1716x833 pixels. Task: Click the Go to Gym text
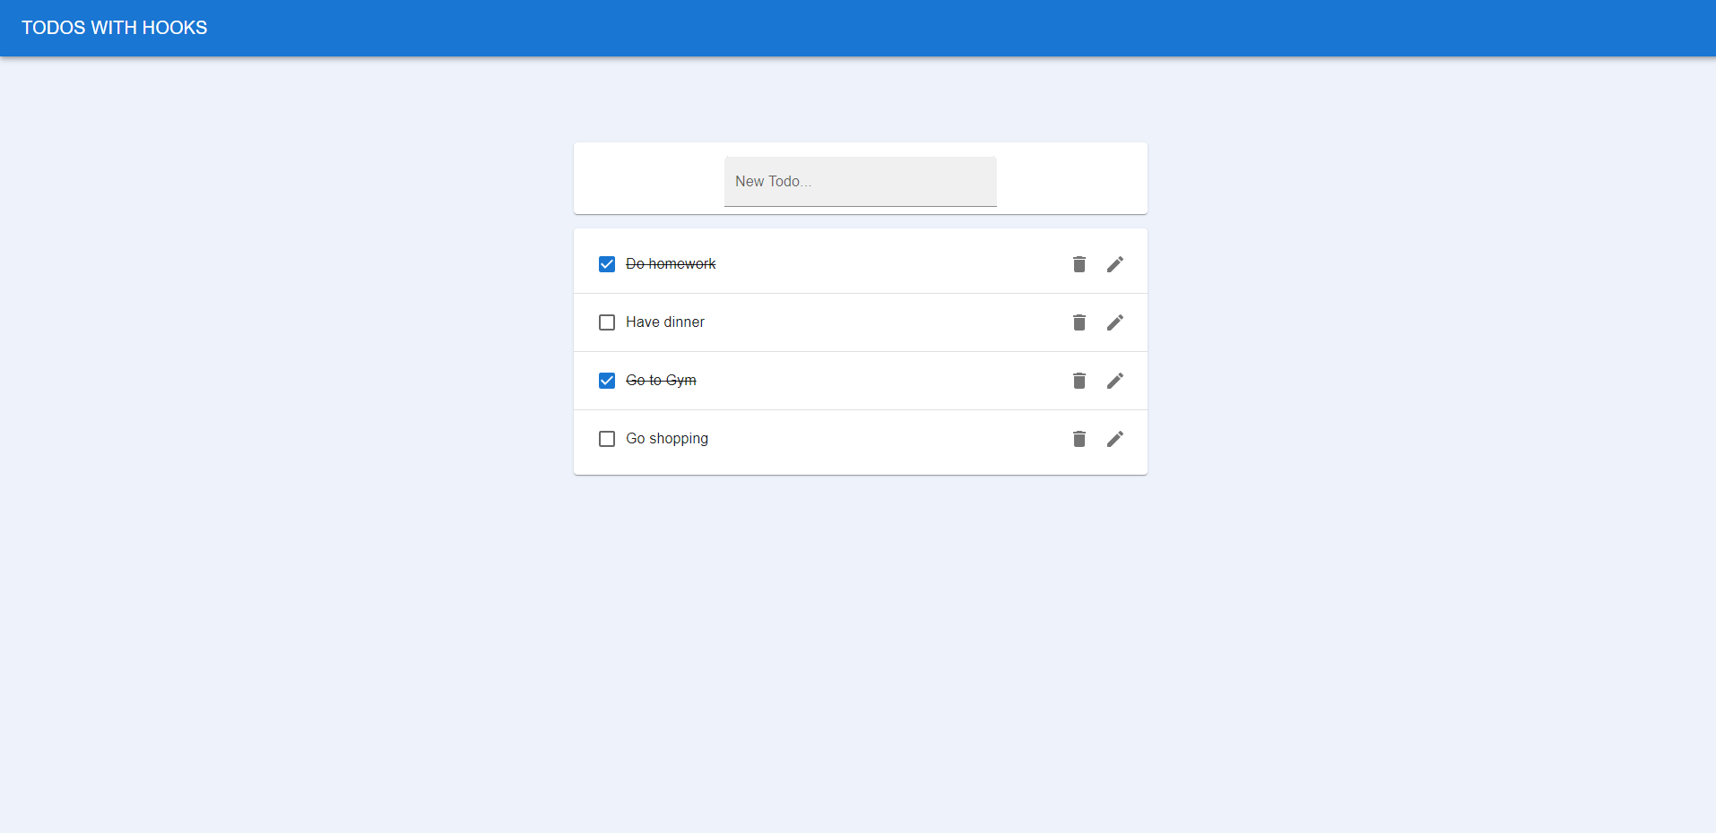coord(661,381)
